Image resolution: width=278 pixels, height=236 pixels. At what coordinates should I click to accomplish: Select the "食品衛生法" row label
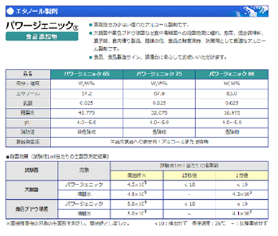coord(28,142)
